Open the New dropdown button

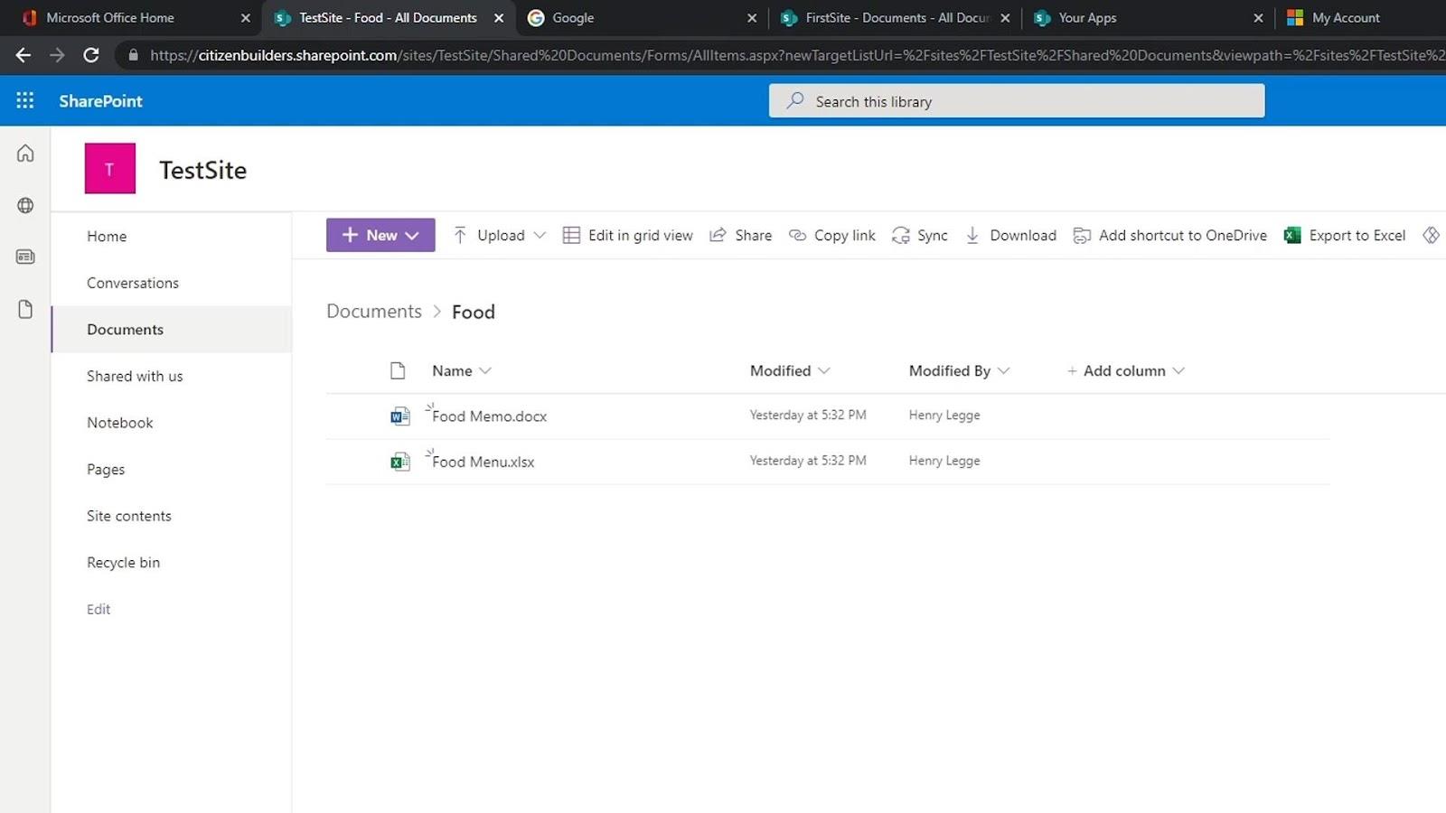[x=380, y=235]
